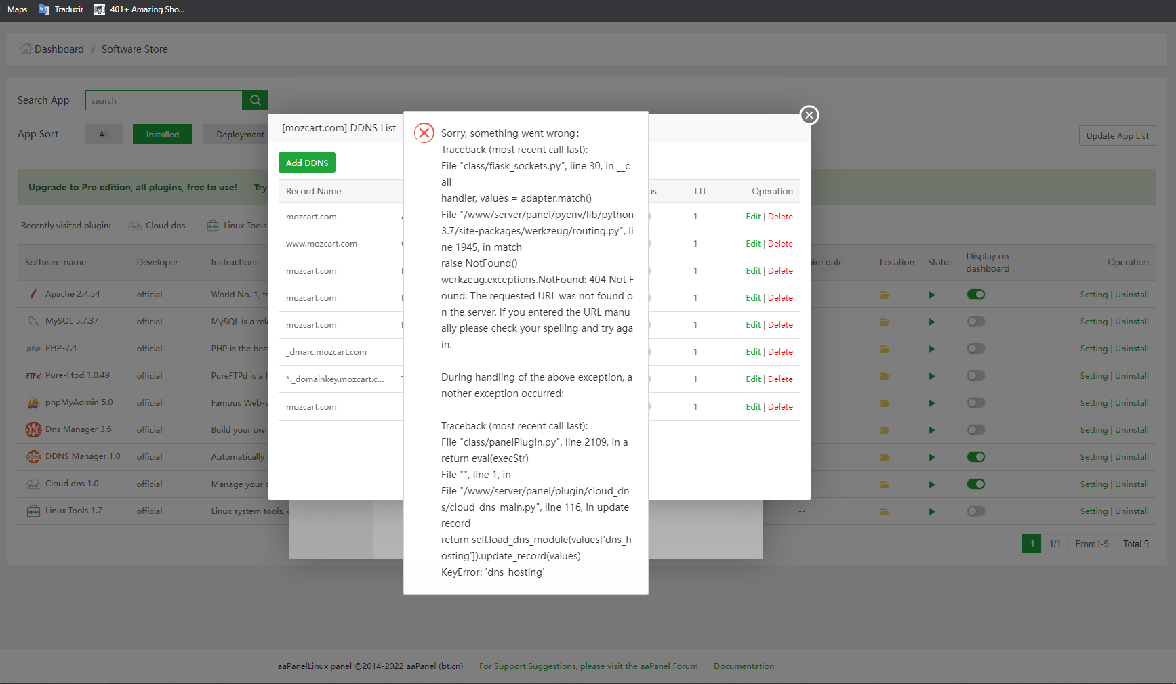Open the PHP-7.4 location folder
This screenshot has height=684, width=1176.
pyautogui.click(x=885, y=349)
